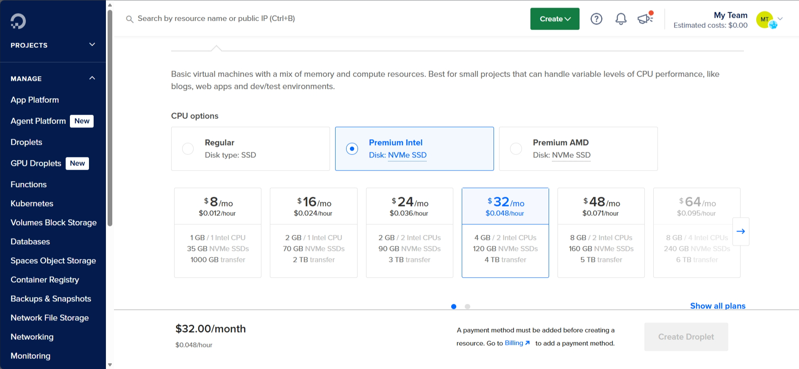
Task: Collapse the Manage section chevron
Action: point(92,78)
